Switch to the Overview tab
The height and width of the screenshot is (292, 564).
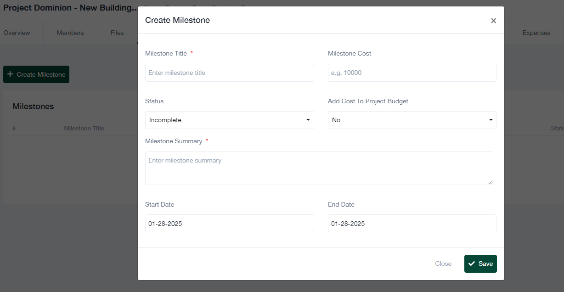(x=17, y=33)
